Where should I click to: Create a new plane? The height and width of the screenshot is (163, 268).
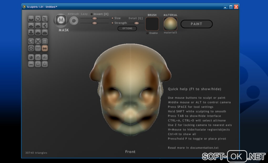pos(31,64)
